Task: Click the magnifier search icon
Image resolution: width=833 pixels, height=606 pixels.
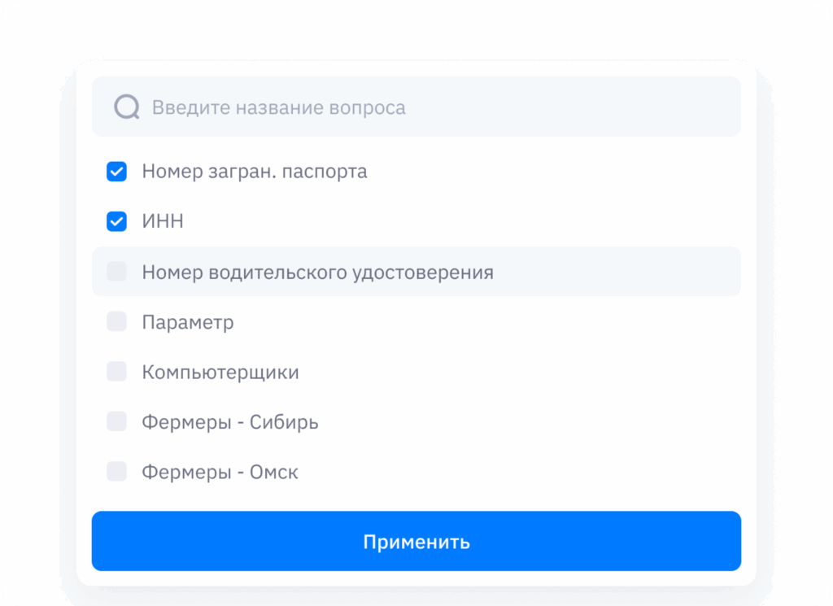Action: click(x=127, y=107)
